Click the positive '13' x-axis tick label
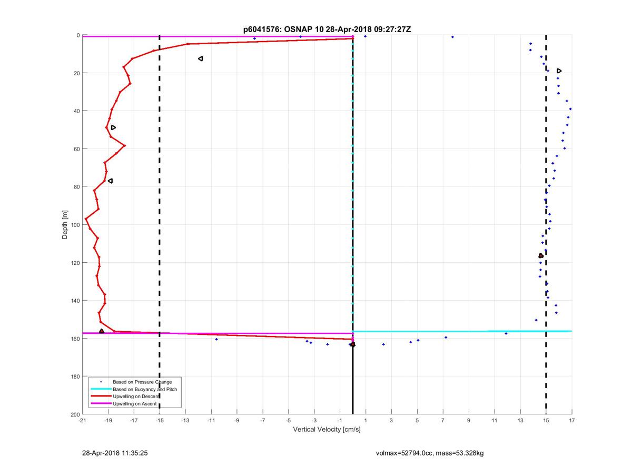 click(520, 421)
